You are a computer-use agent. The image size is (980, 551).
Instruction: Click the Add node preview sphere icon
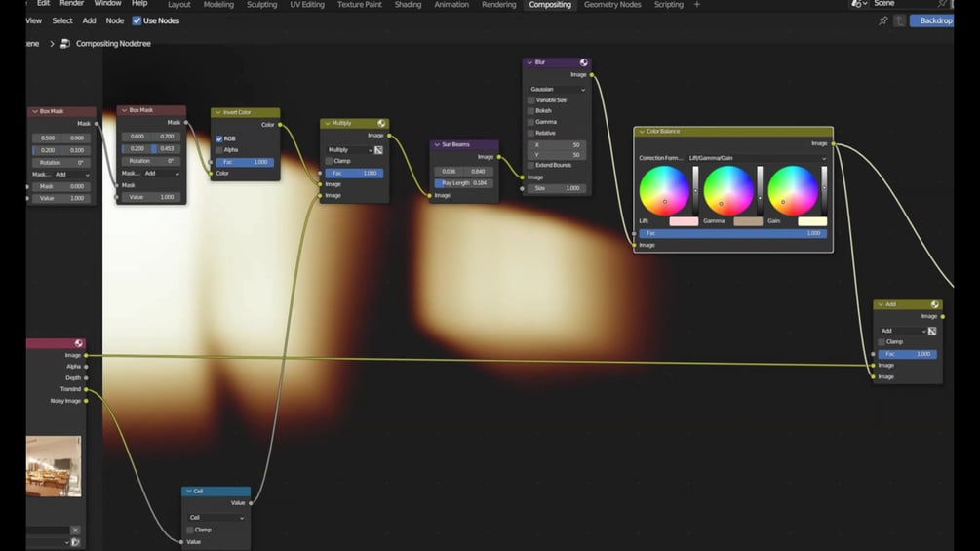click(935, 304)
